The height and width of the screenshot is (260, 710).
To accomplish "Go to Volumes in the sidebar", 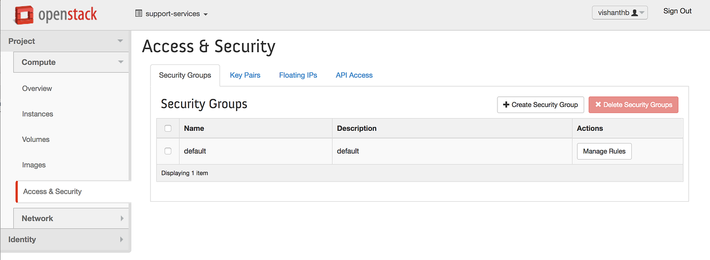I will pyautogui.click(x=35, y=139).
